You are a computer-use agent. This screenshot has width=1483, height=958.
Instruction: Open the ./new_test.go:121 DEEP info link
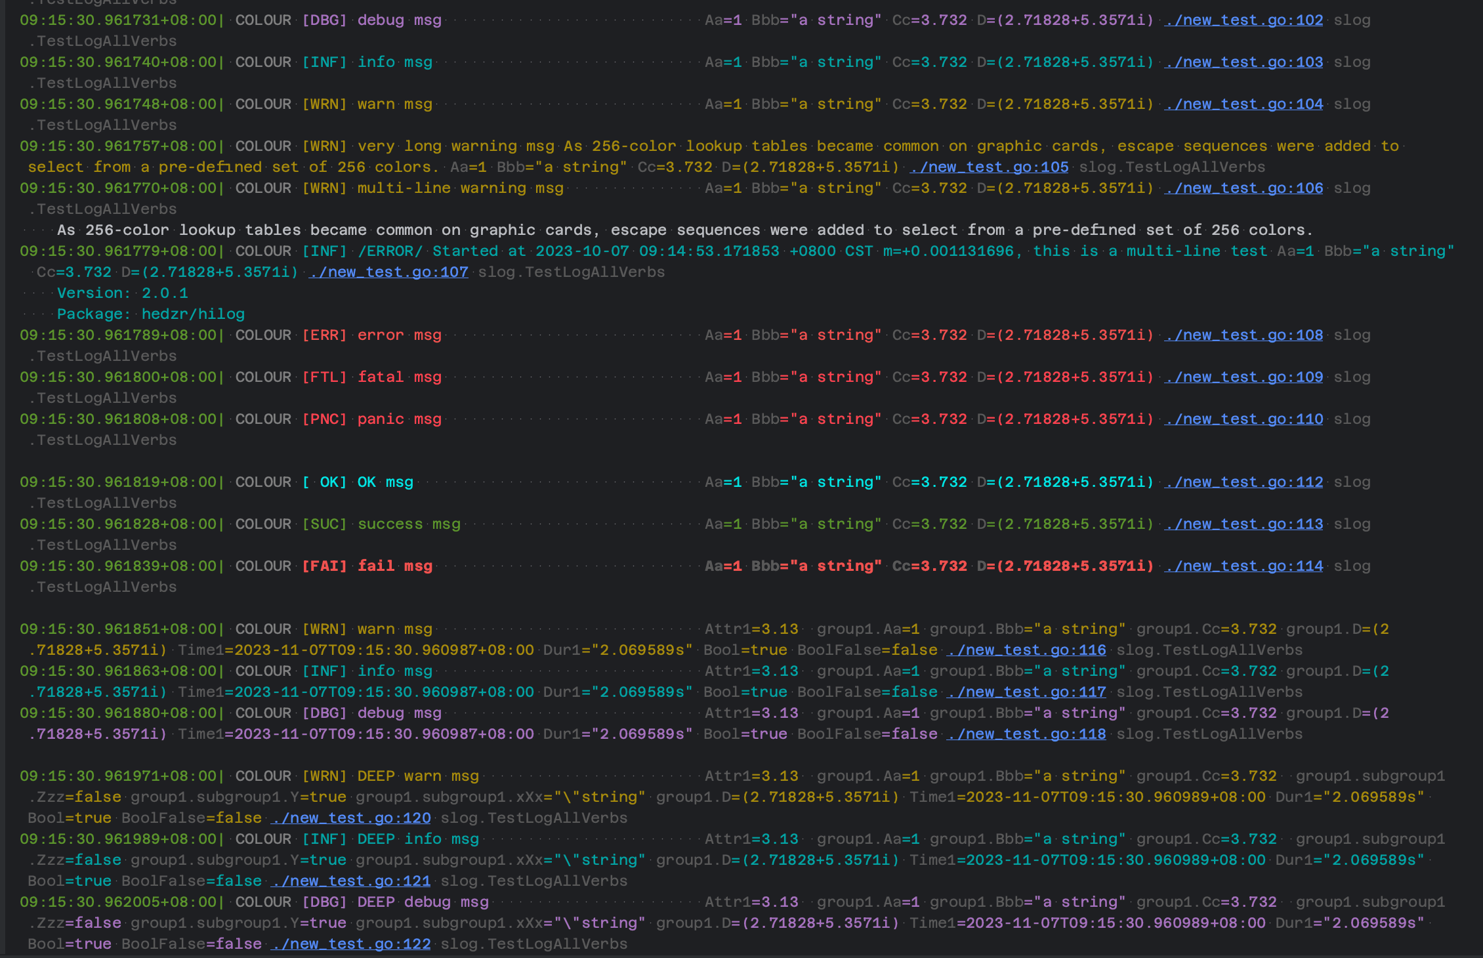pyautogui.click(x=351, y=881)
